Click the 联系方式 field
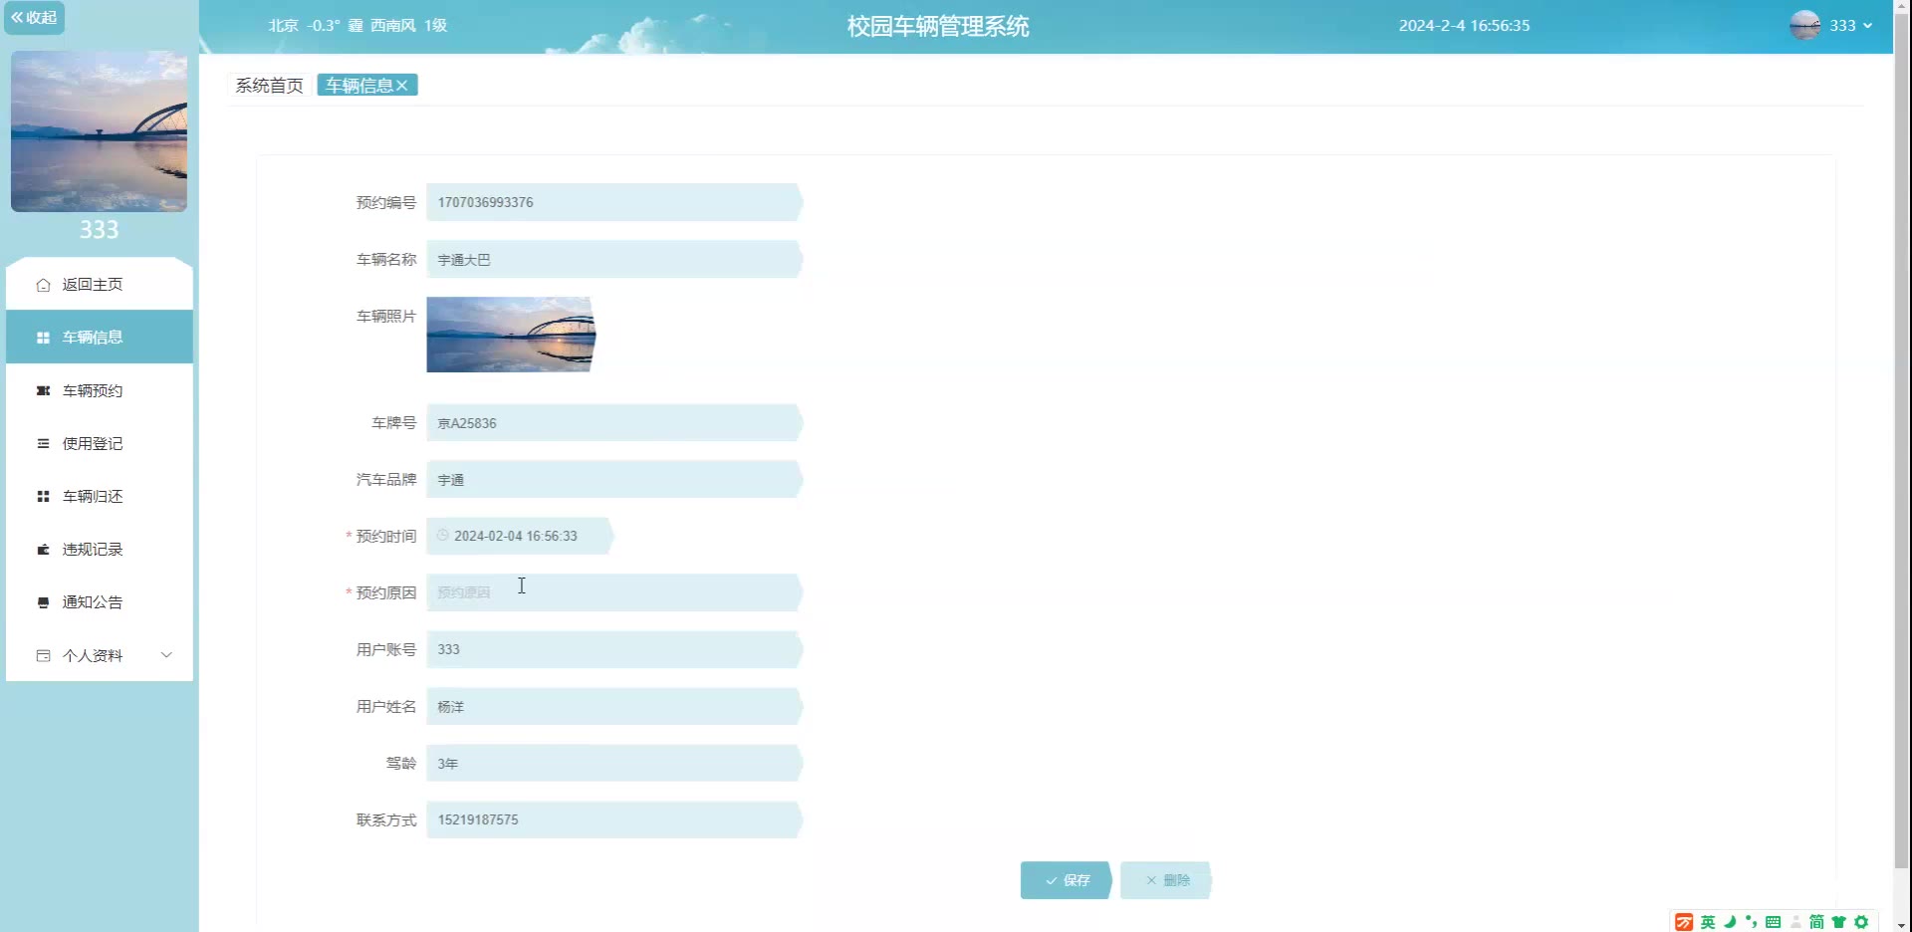The height and width of the screenshot is (932, 1912). pyautogui.click(x=614, y=819)
